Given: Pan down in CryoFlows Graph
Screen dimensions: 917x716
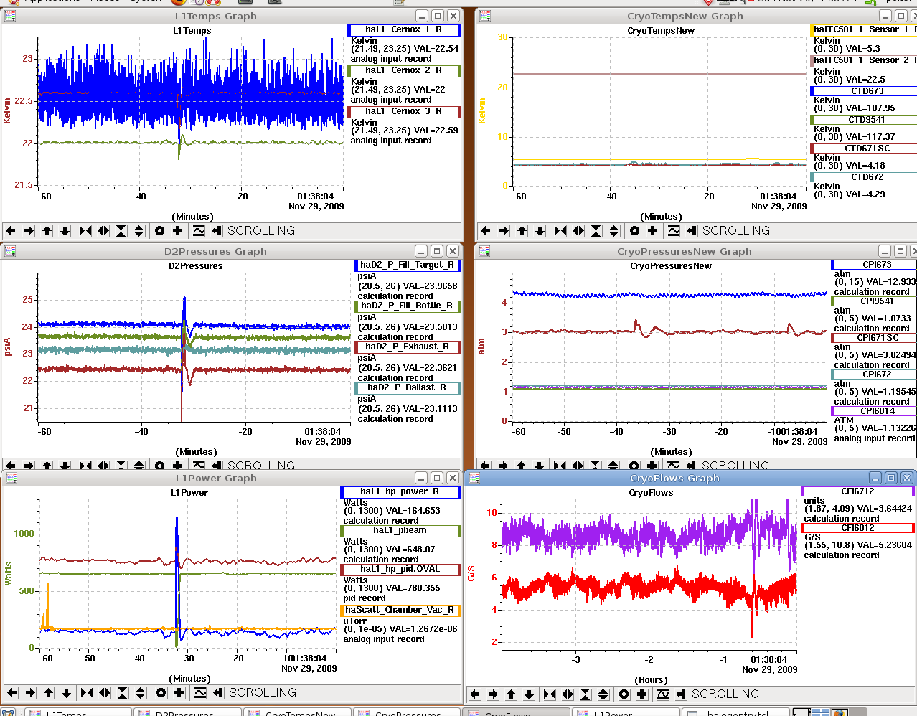Looking at the screenshot, I should [x=530, y=694].
